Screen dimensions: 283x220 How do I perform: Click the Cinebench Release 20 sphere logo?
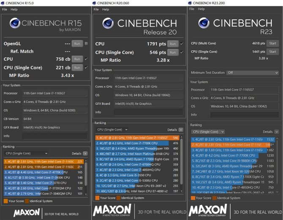click(108, 23)
